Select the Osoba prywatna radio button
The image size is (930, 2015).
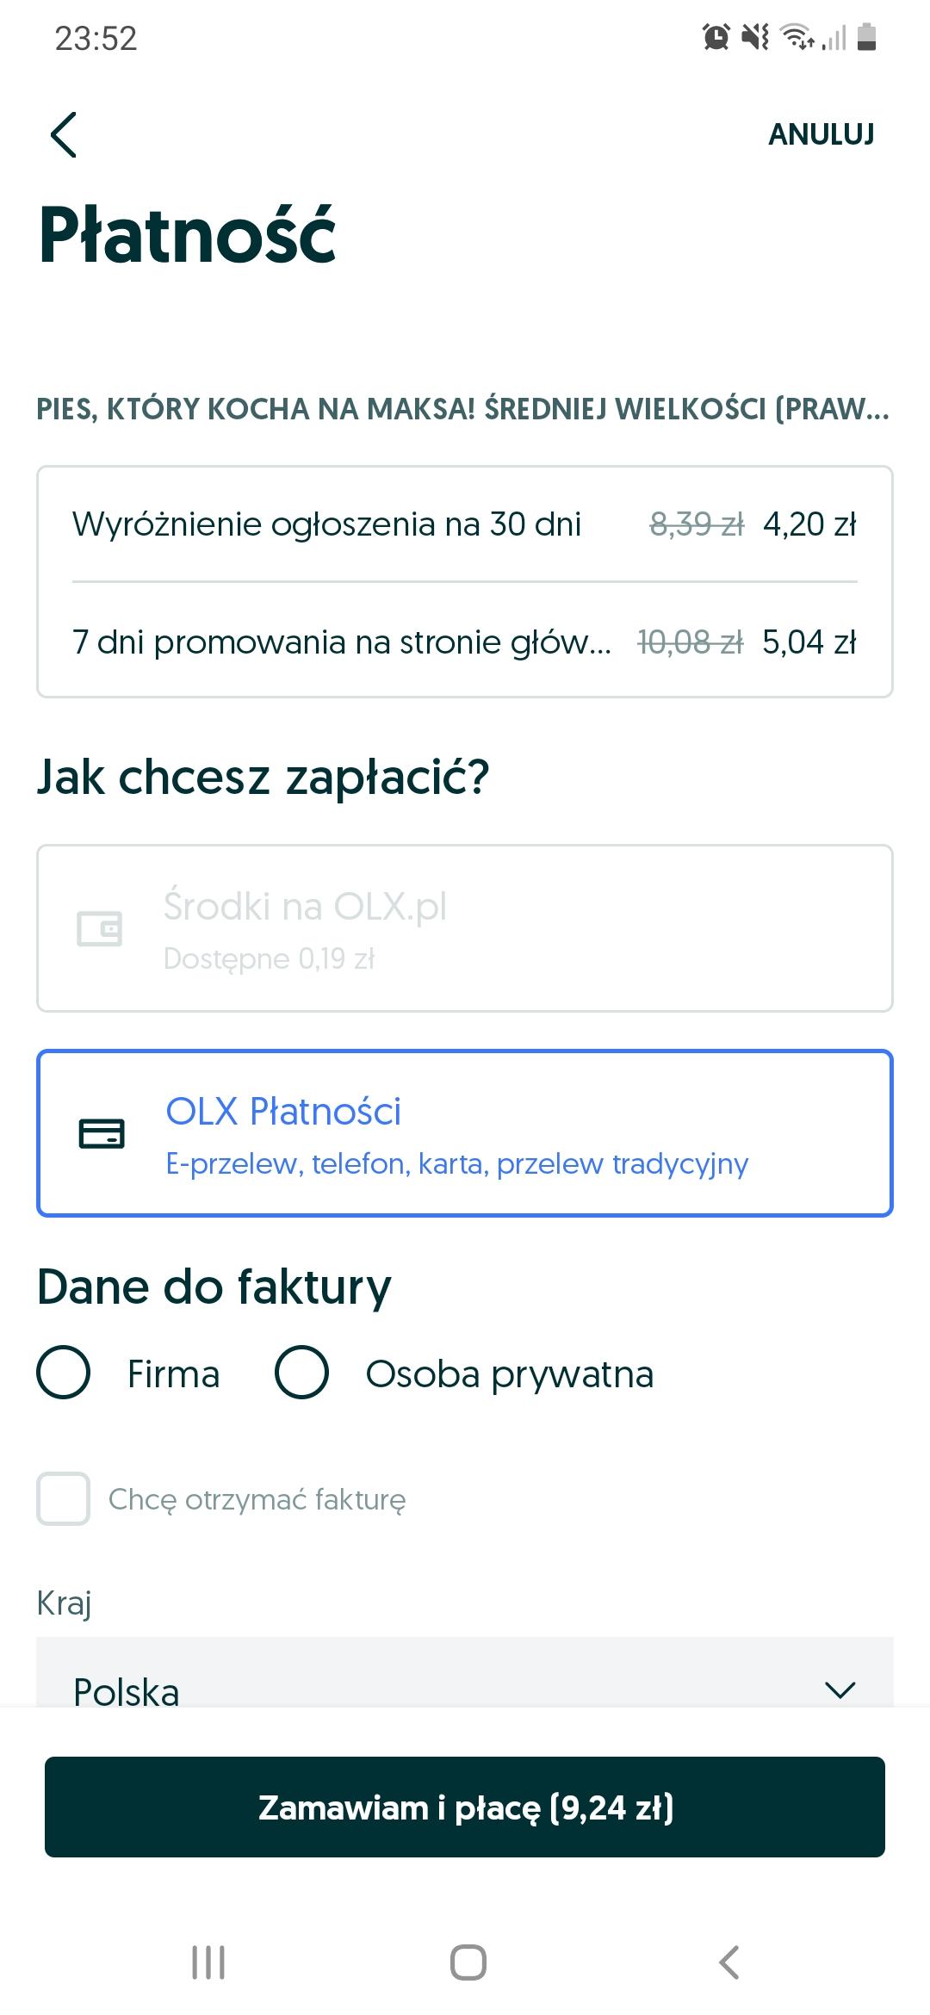tap(301, 1373)
